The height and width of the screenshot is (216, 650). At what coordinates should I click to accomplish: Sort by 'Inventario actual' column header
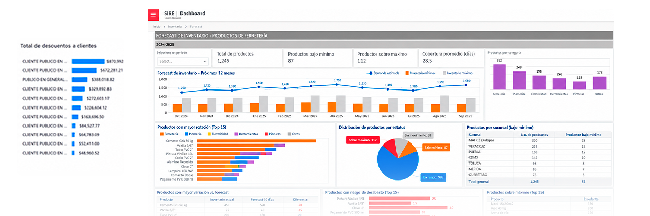(223, 199)
